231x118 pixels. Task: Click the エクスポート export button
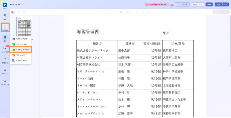[x=222, y=5]
